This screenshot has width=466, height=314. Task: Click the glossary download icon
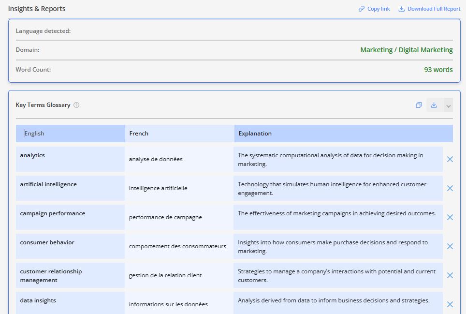[x=434, y=105]
